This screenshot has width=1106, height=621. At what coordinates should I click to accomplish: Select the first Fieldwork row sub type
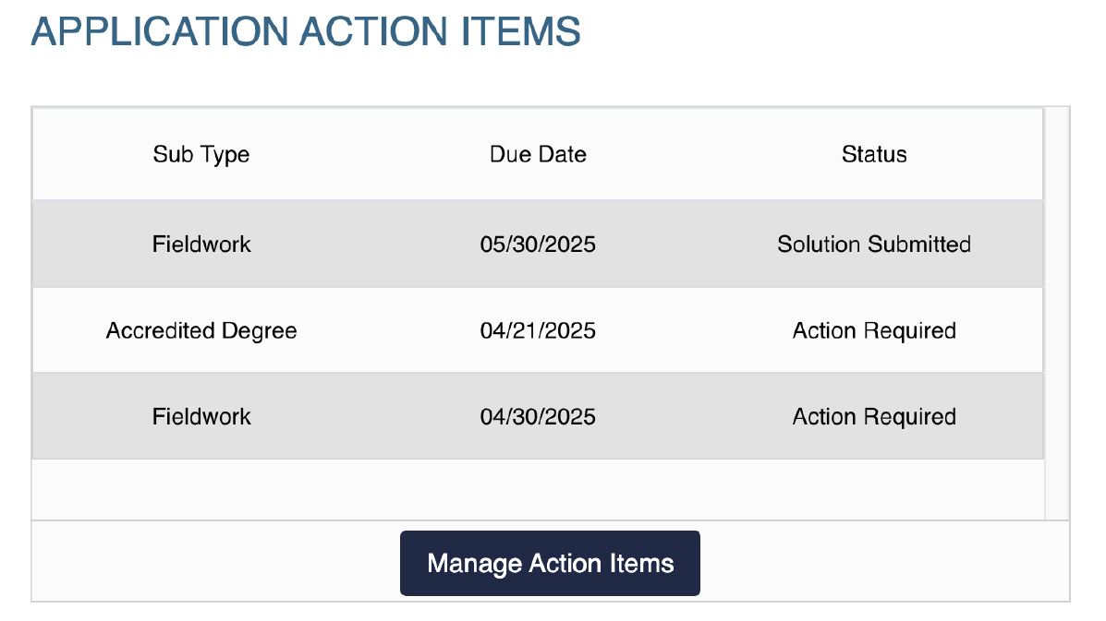201,245
